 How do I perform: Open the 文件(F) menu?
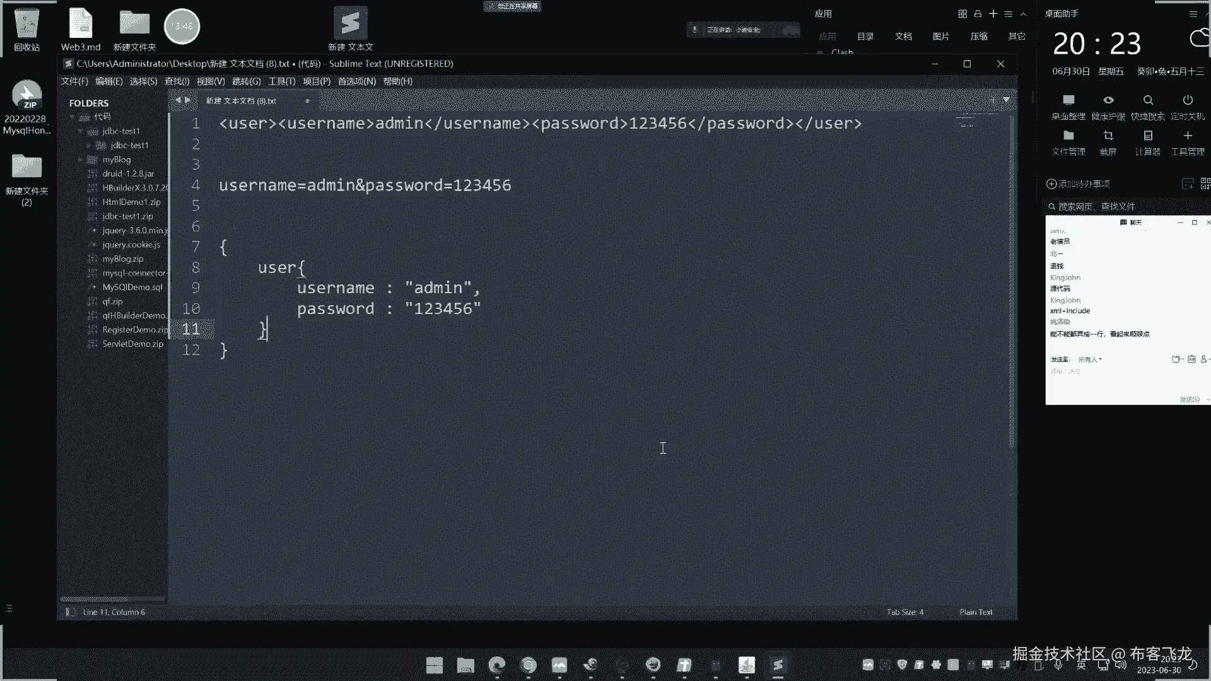pos(74,81)
